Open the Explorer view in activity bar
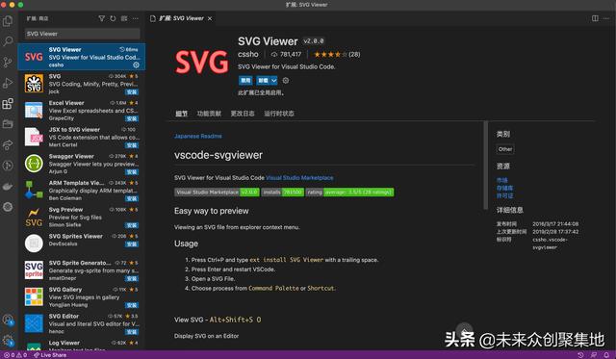Image resolution: width=616 pixels, height=359 pixels. point(8,21)
